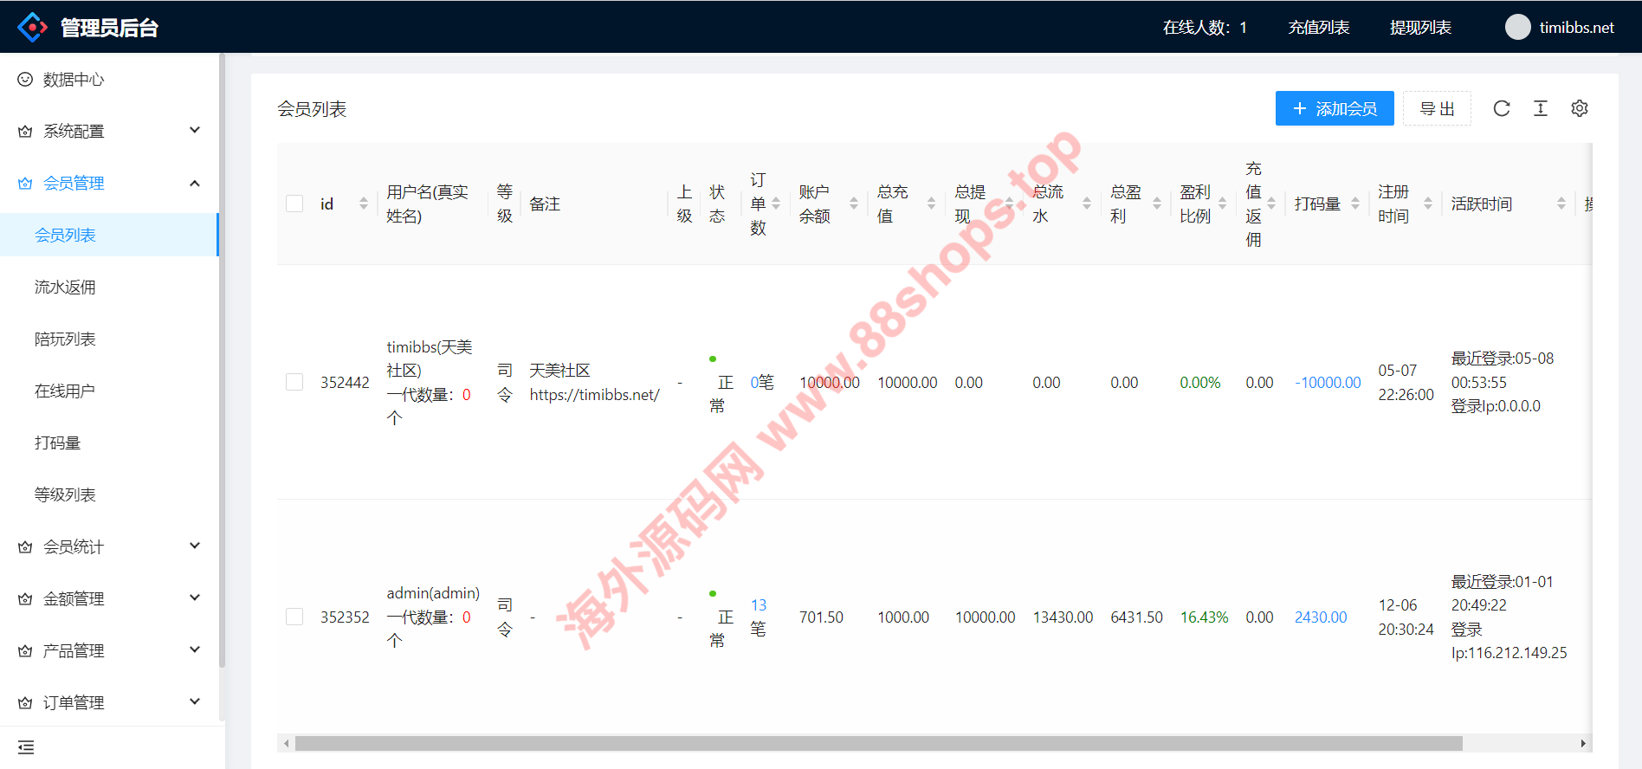Screen dimensions: 1642x769
Task: Sort by 账户余额 column arrows
Action: point(854,204)
